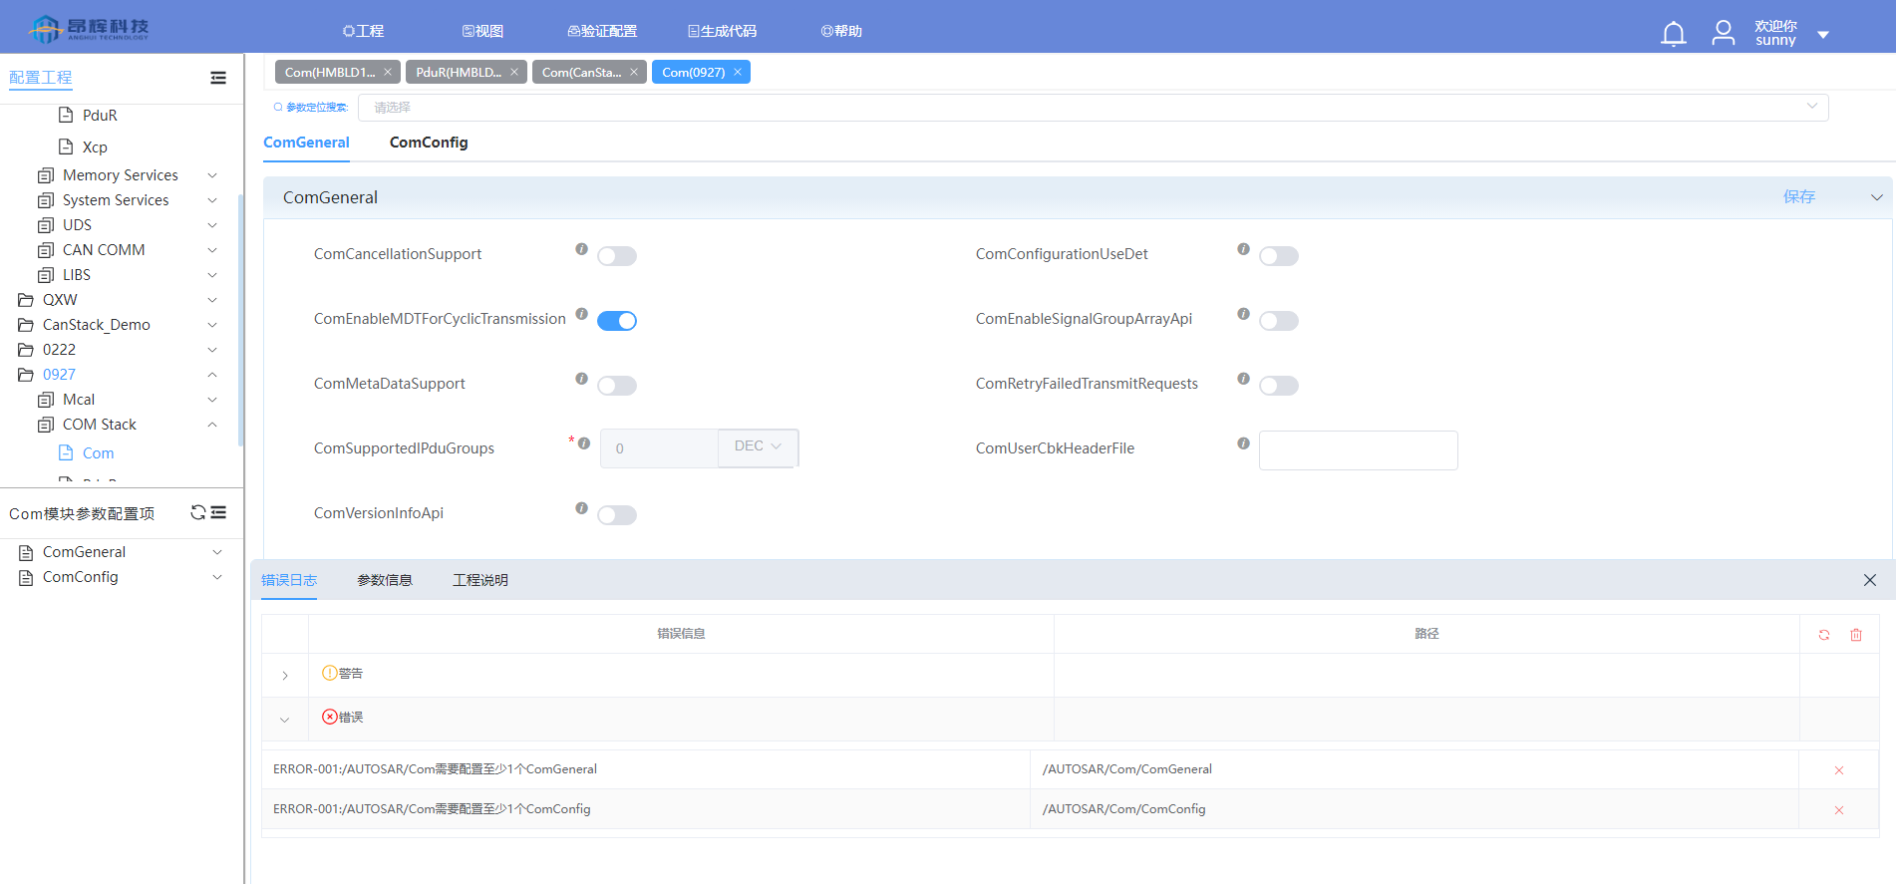Screen dimensions: 1896x884
Task: Clear error log with trash icon
Action: (x=1856, y=635)
